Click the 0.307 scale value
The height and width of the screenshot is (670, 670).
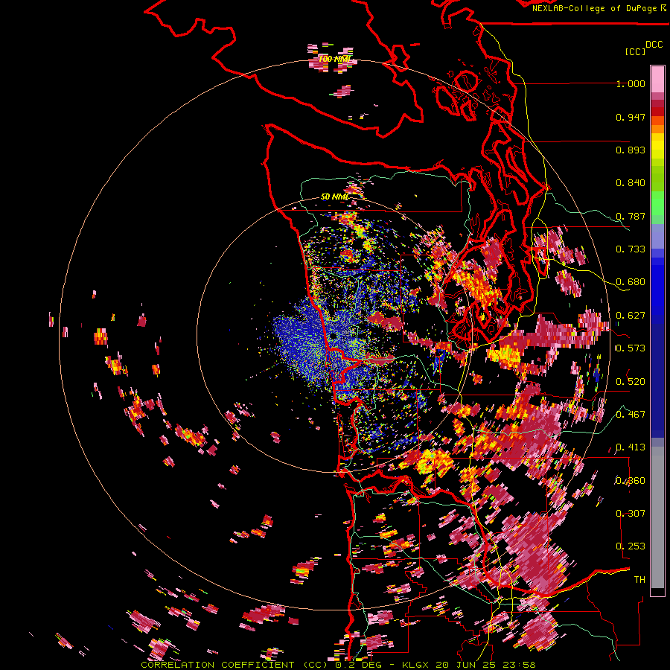pyautogui.click(x=631, y=514)
